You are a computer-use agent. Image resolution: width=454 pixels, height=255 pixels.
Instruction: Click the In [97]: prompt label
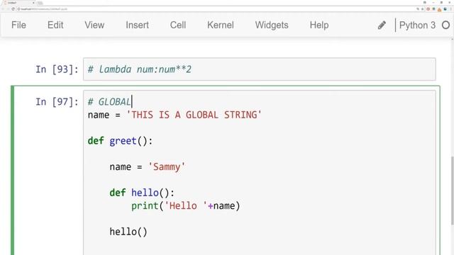[x=57, y=102]
